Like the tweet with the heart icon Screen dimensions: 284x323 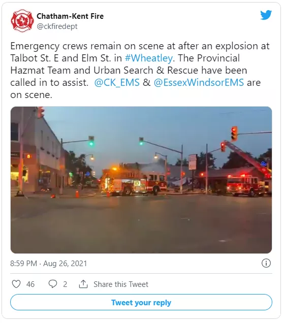(x=16, y=284)
